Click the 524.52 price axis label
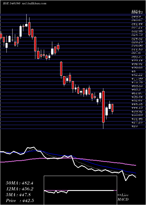Screen dimensions: 146x205 [x=137, y=39]
